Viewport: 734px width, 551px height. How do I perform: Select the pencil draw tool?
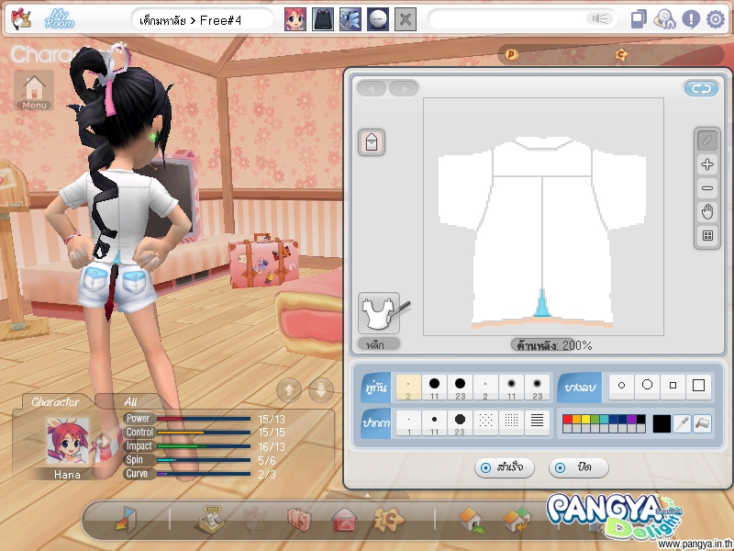707,141
